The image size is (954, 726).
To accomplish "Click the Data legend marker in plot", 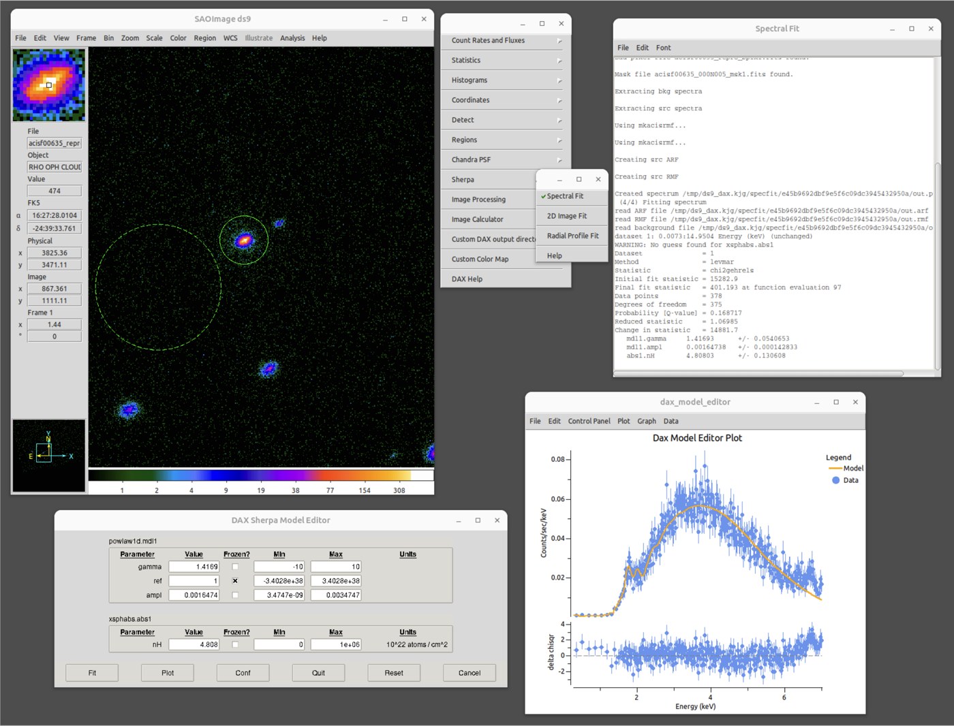I will click(x=836, y=480).
